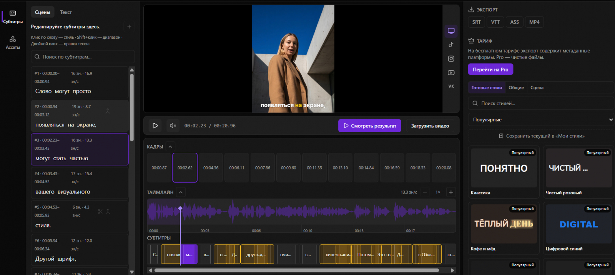This screenshot has height=275, width=615.
Task: Click Загрузить видео button
Action: 430,126
